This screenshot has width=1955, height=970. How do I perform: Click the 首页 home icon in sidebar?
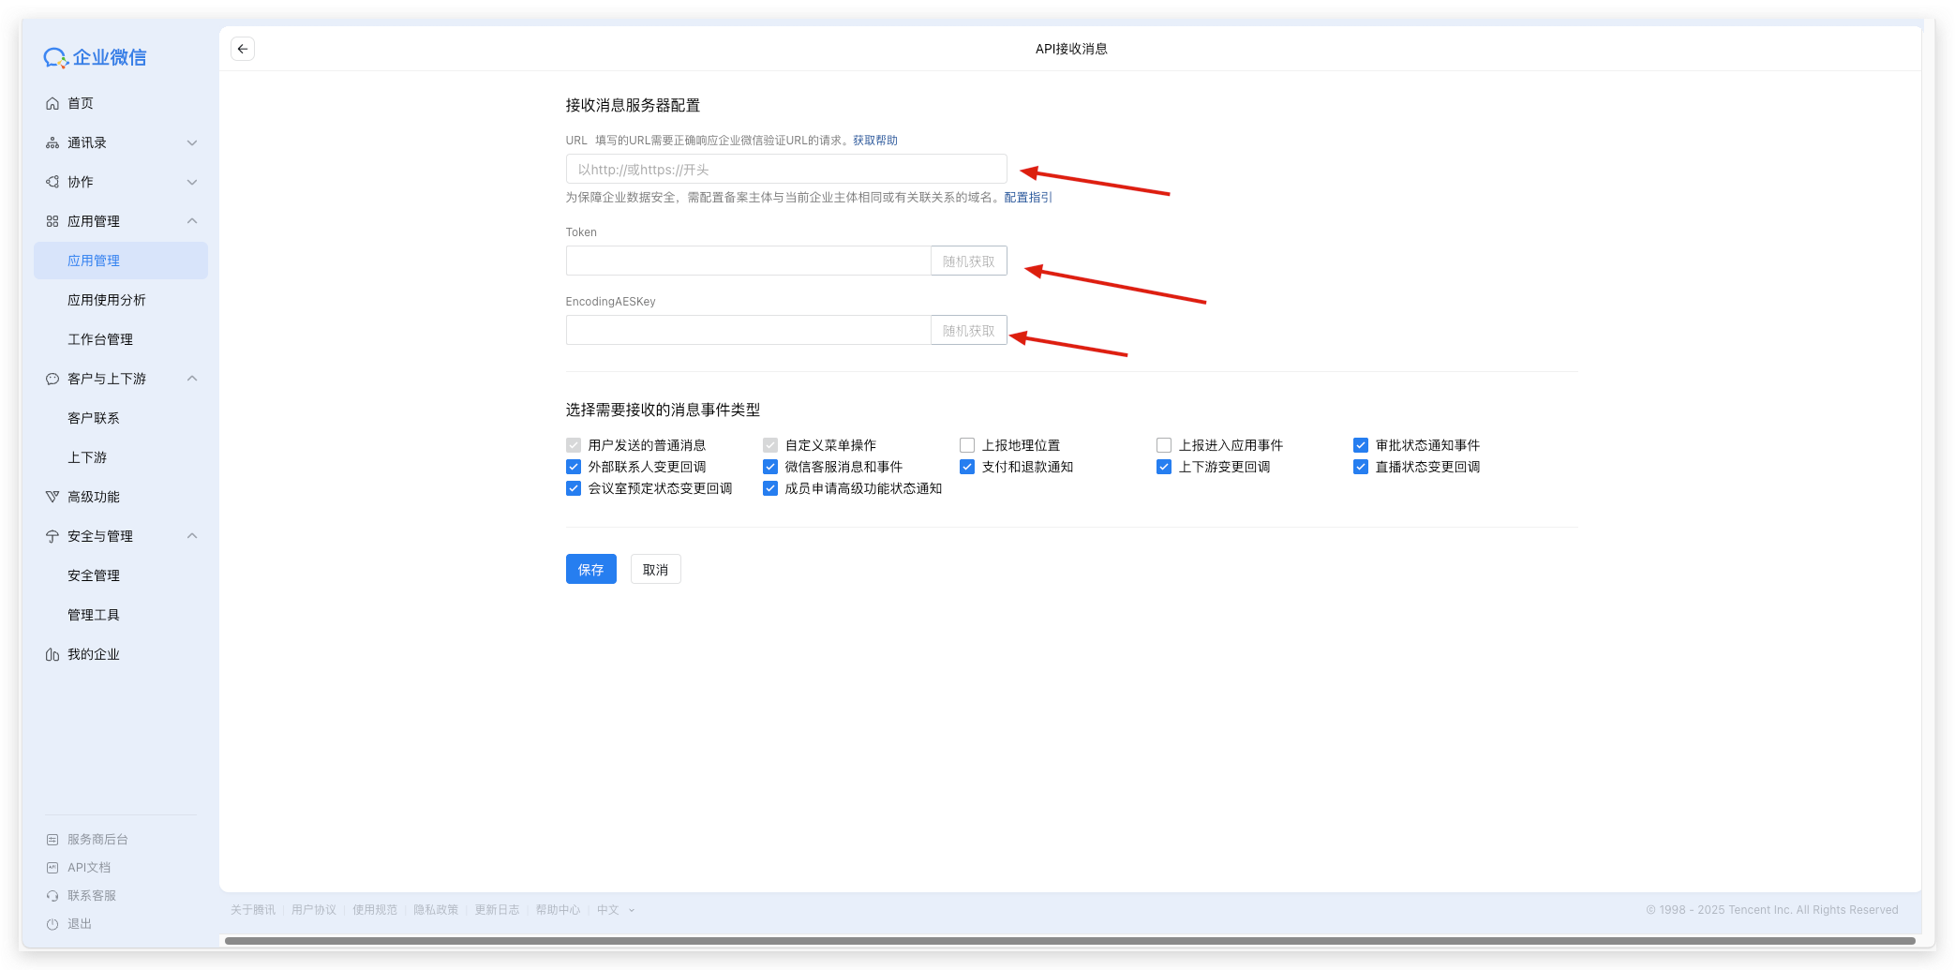point(52,103)
